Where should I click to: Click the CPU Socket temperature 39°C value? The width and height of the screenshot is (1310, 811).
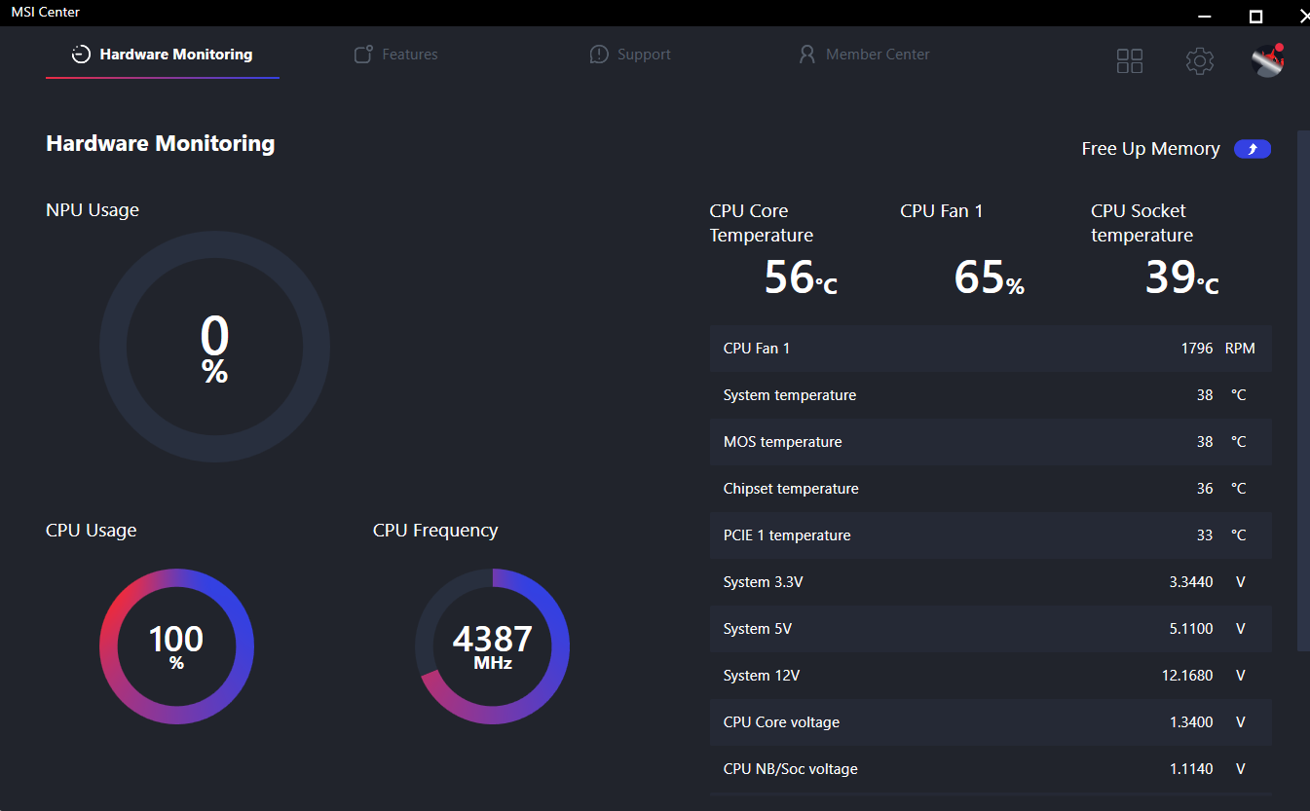coord(1181,277)
